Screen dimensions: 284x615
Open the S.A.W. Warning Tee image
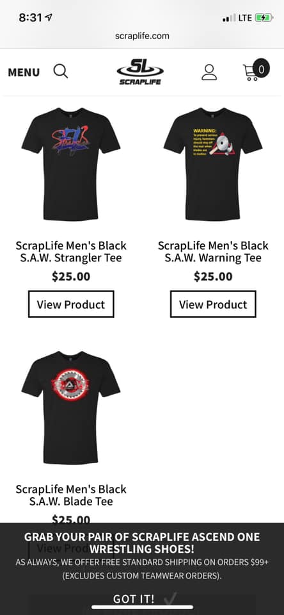point(213,164)
